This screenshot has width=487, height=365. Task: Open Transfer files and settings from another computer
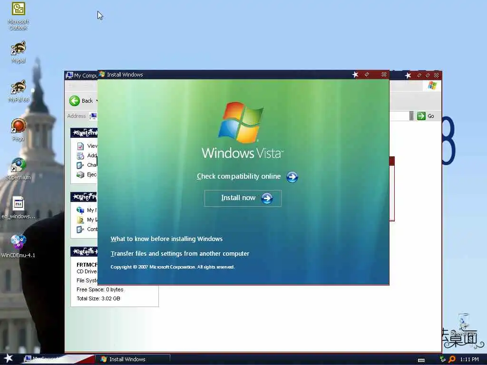pyautogui.click(x=180, y=254)
